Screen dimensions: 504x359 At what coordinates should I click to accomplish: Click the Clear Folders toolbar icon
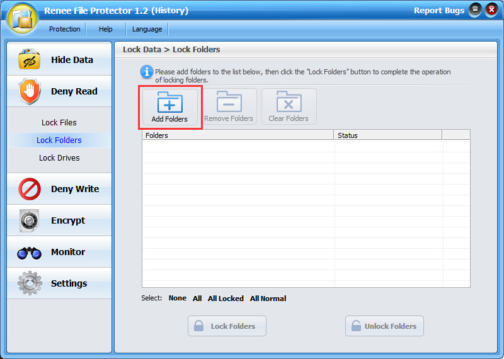tap(289, 107)
